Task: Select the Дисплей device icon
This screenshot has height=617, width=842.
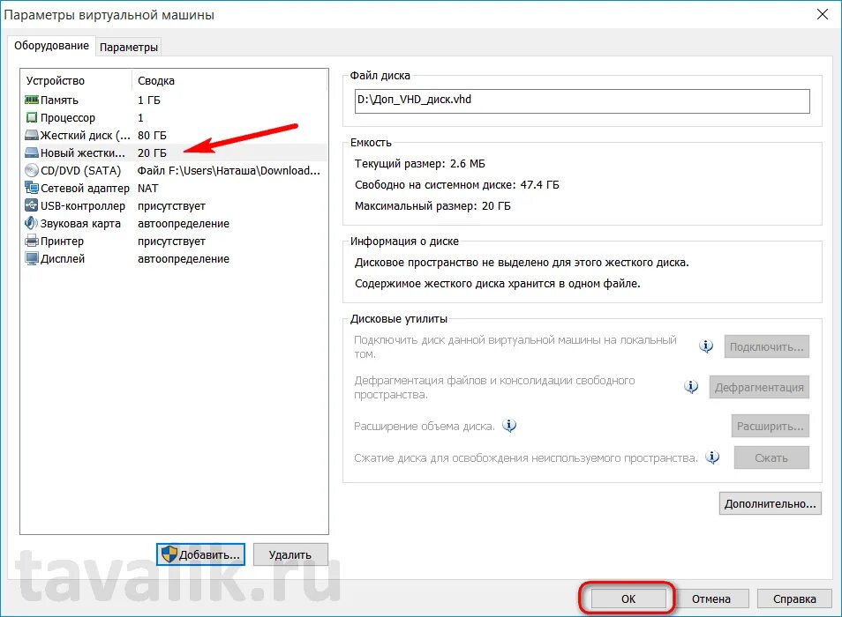Action: click(32, 259)
